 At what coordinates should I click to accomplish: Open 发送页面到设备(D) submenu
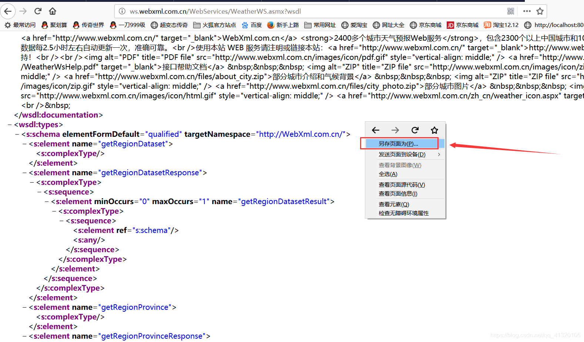click(405, 154)
